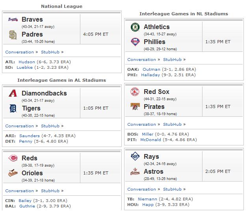Click the Phillies team logo
Viewport: 247px width, 213px height.
pyautogui.click(x=135, y=42)
